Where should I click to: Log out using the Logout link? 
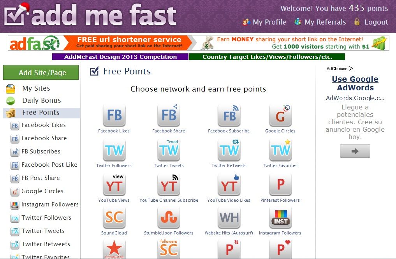[376, 22]
